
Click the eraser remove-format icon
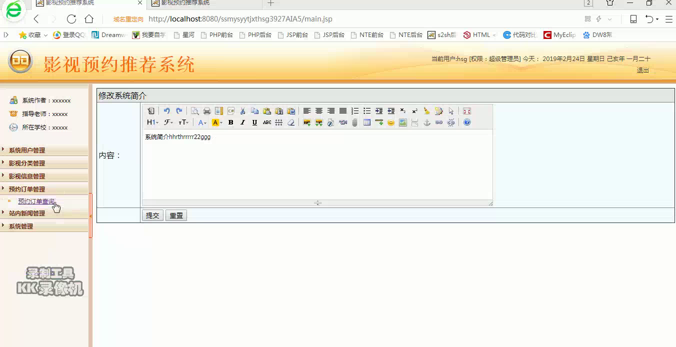coord(290,122)
